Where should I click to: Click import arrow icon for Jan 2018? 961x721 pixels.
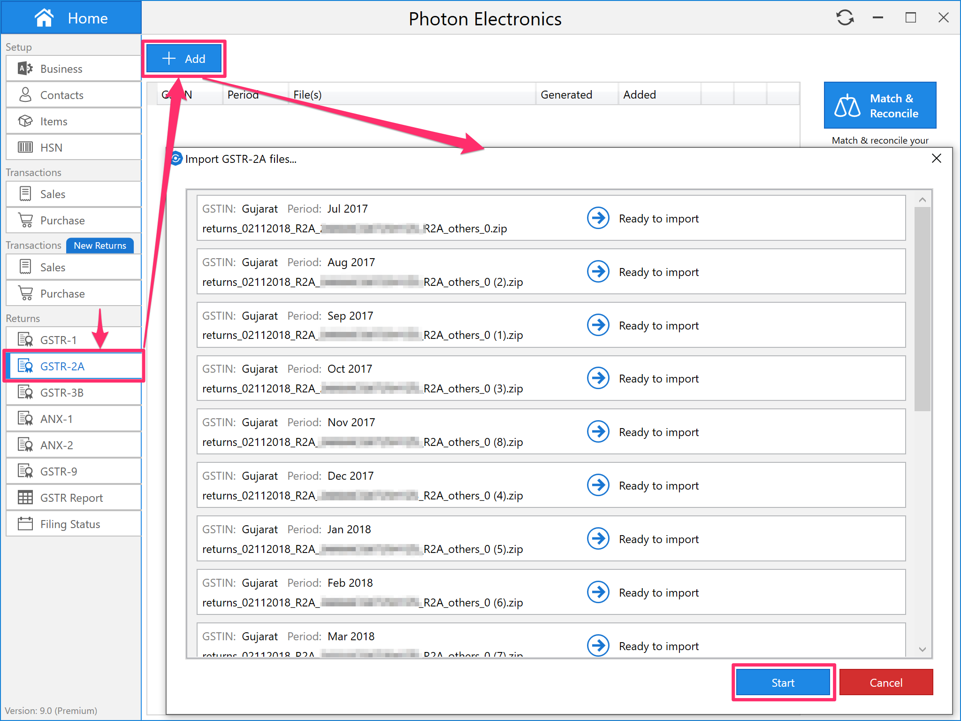(x=598, y=538)
